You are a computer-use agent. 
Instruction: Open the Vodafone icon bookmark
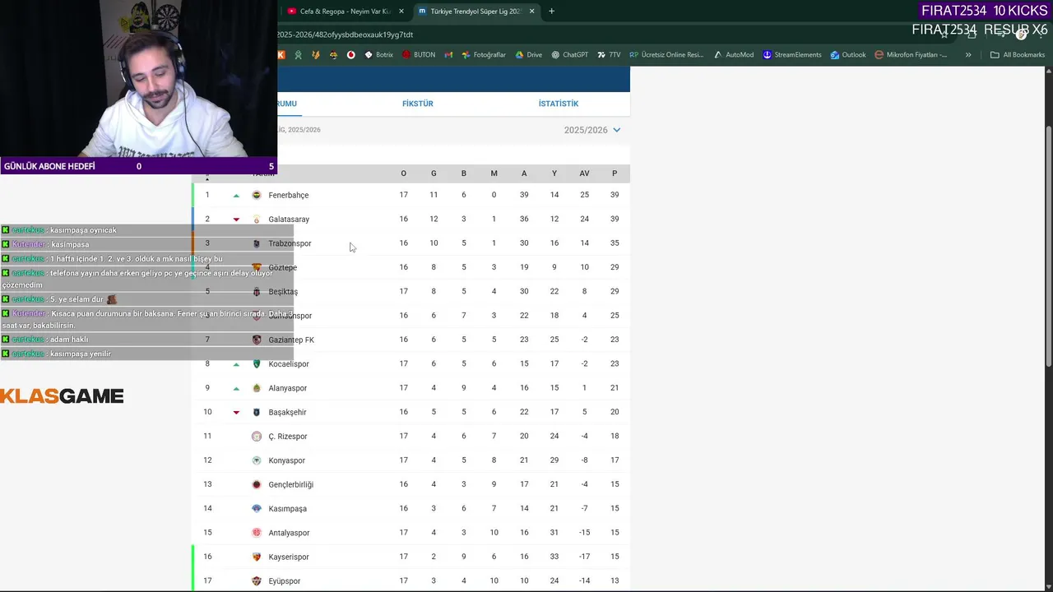tap(351, 55)
